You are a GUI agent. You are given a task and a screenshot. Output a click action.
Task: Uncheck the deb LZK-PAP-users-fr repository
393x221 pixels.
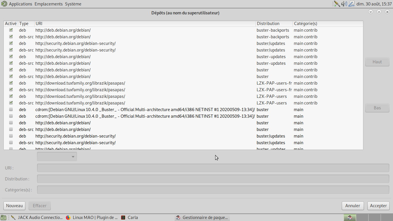11,83
